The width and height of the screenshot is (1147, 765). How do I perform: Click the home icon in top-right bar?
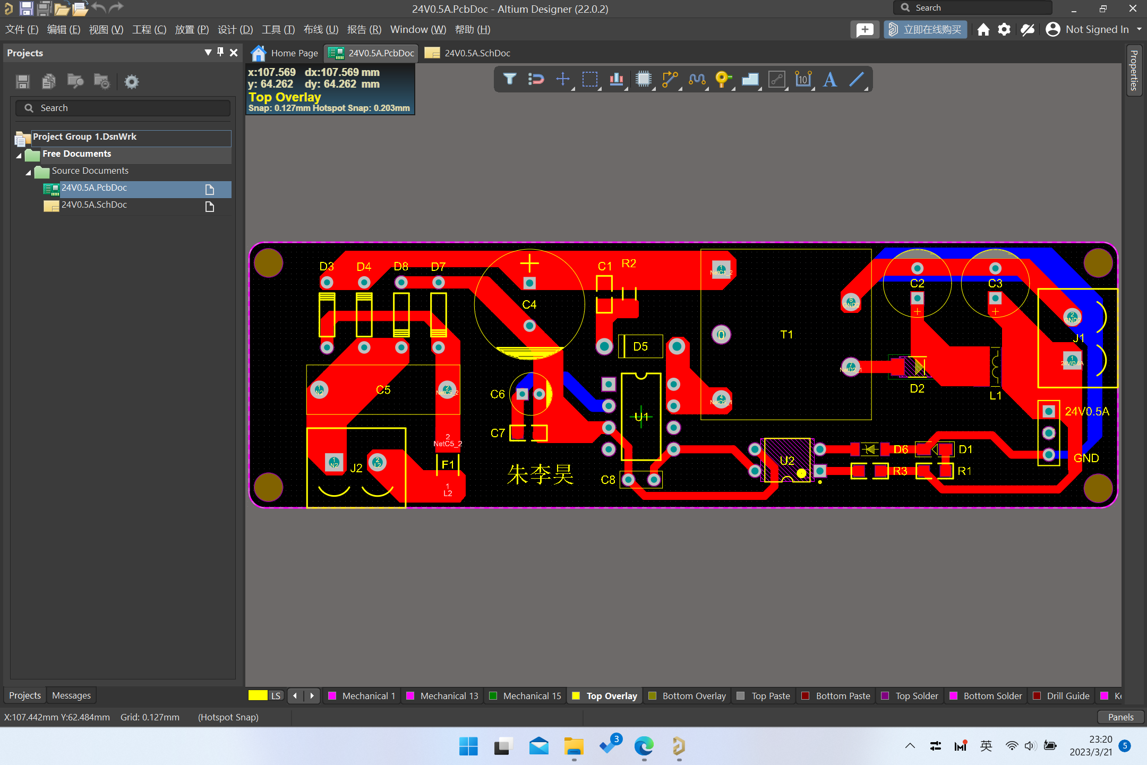tap(983, 29)
